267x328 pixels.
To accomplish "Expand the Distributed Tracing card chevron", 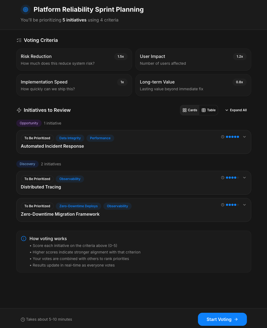I will 244,178.
